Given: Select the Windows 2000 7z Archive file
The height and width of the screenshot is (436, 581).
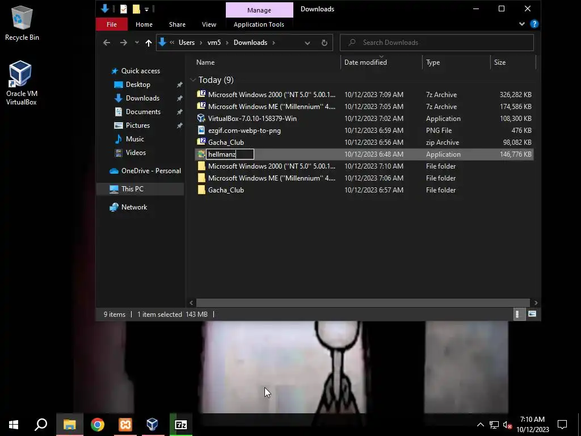Looking at the screenshot, I should [364, 95].
